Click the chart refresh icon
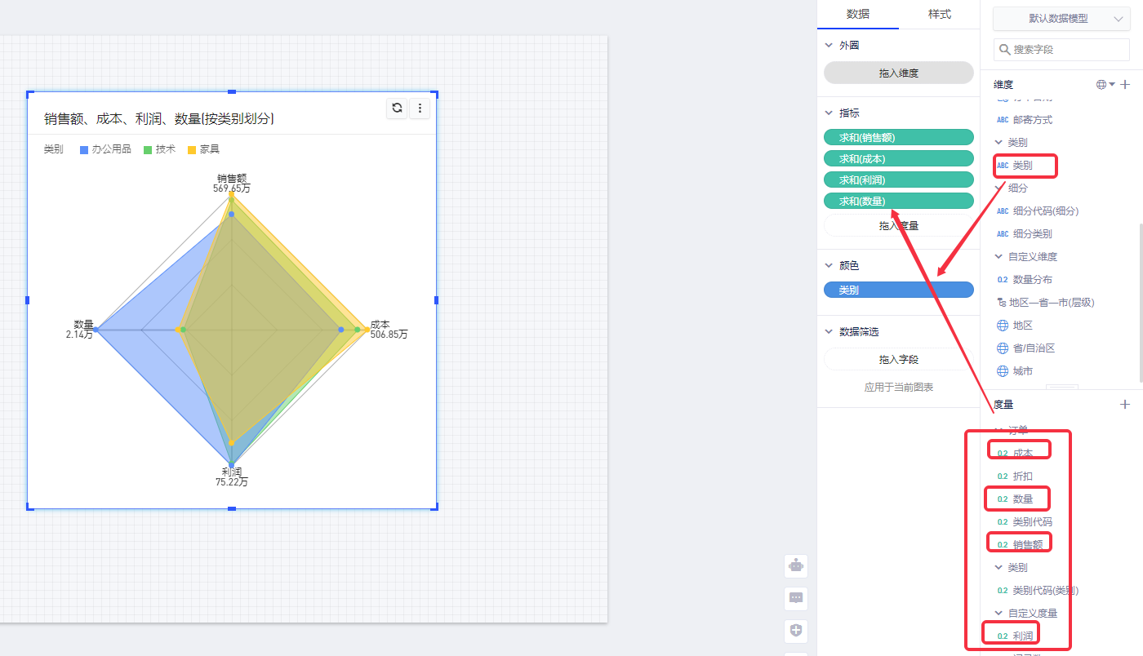 (x=397, y=108)
